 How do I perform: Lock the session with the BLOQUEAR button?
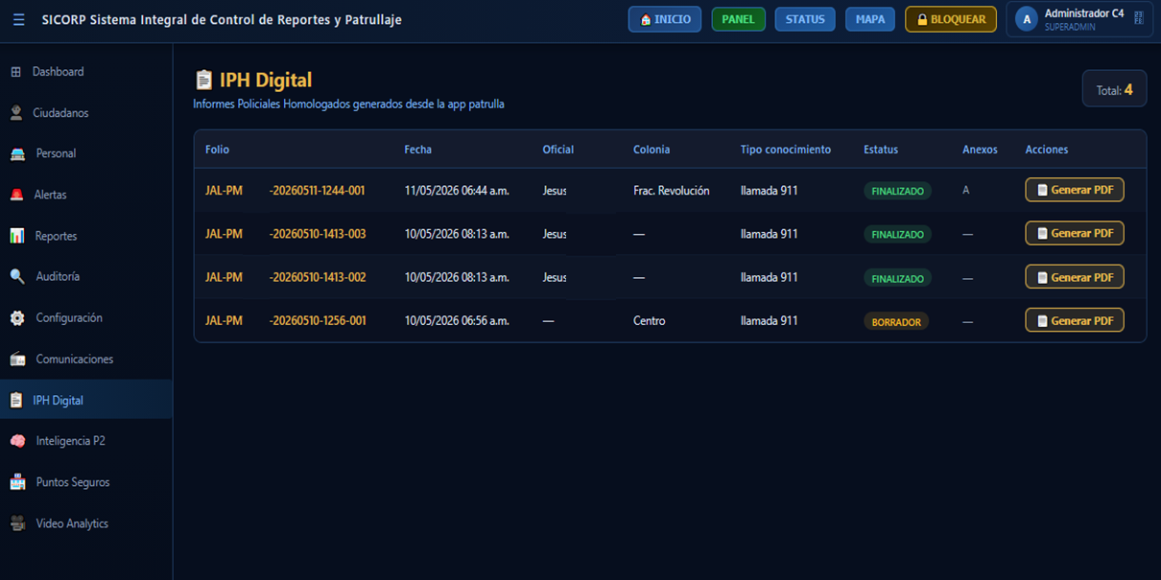tap(951, 19)
